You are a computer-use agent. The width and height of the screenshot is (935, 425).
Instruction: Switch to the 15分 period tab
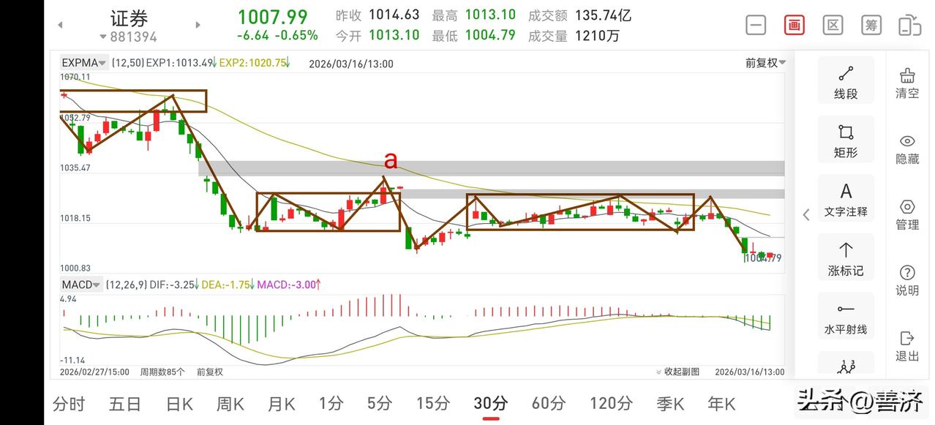[433, 403]
